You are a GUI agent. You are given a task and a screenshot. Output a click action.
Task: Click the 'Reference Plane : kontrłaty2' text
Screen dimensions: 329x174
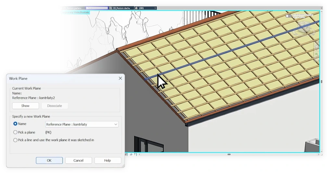pyautogui.click(x=33, y=98)
